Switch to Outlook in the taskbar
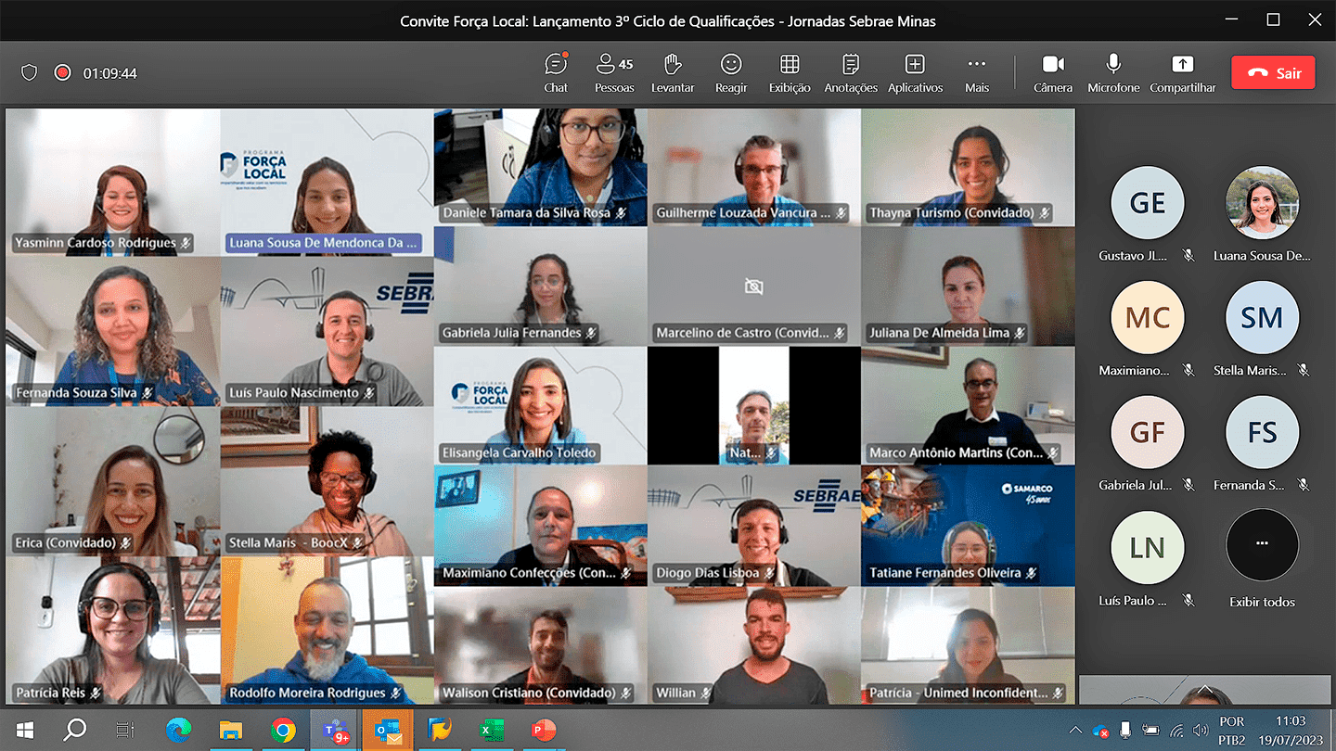The height and width of the screenshot is (751, 1336). click(387, 731)
